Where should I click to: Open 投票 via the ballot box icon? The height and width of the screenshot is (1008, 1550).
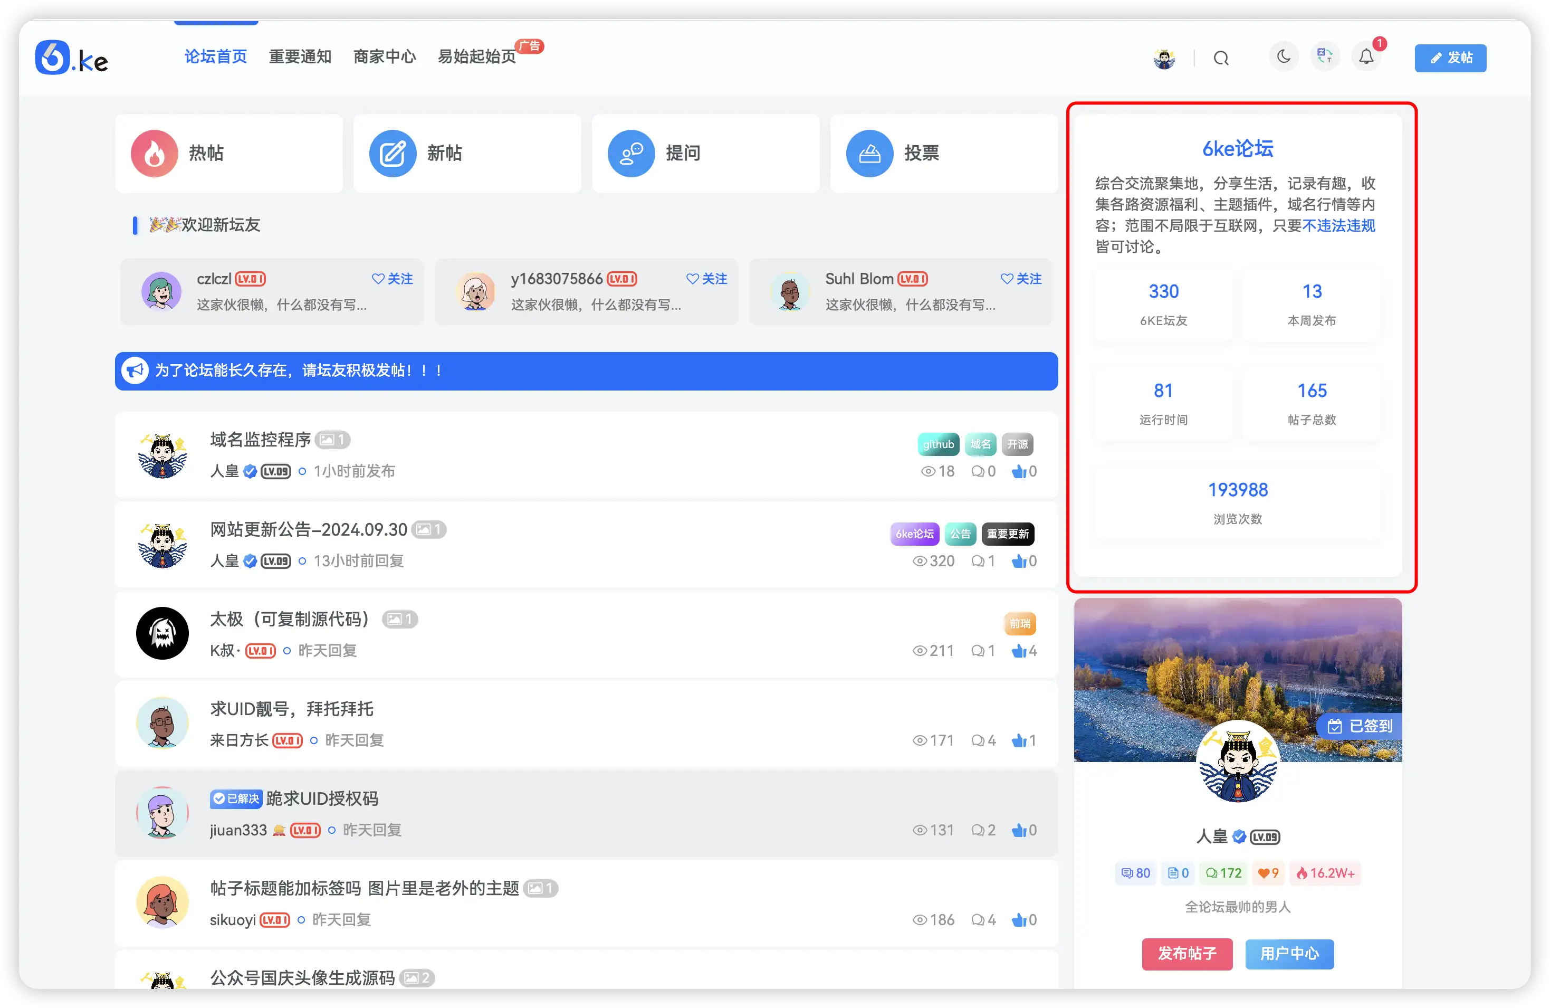pos(869,153)
